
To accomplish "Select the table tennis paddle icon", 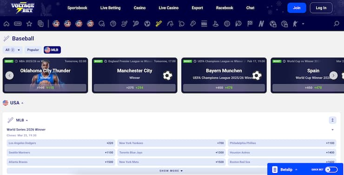I will coord(181,24).
